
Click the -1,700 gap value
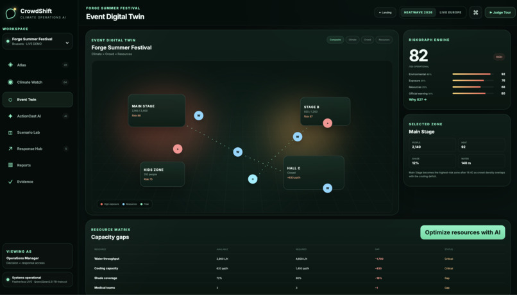379,259
